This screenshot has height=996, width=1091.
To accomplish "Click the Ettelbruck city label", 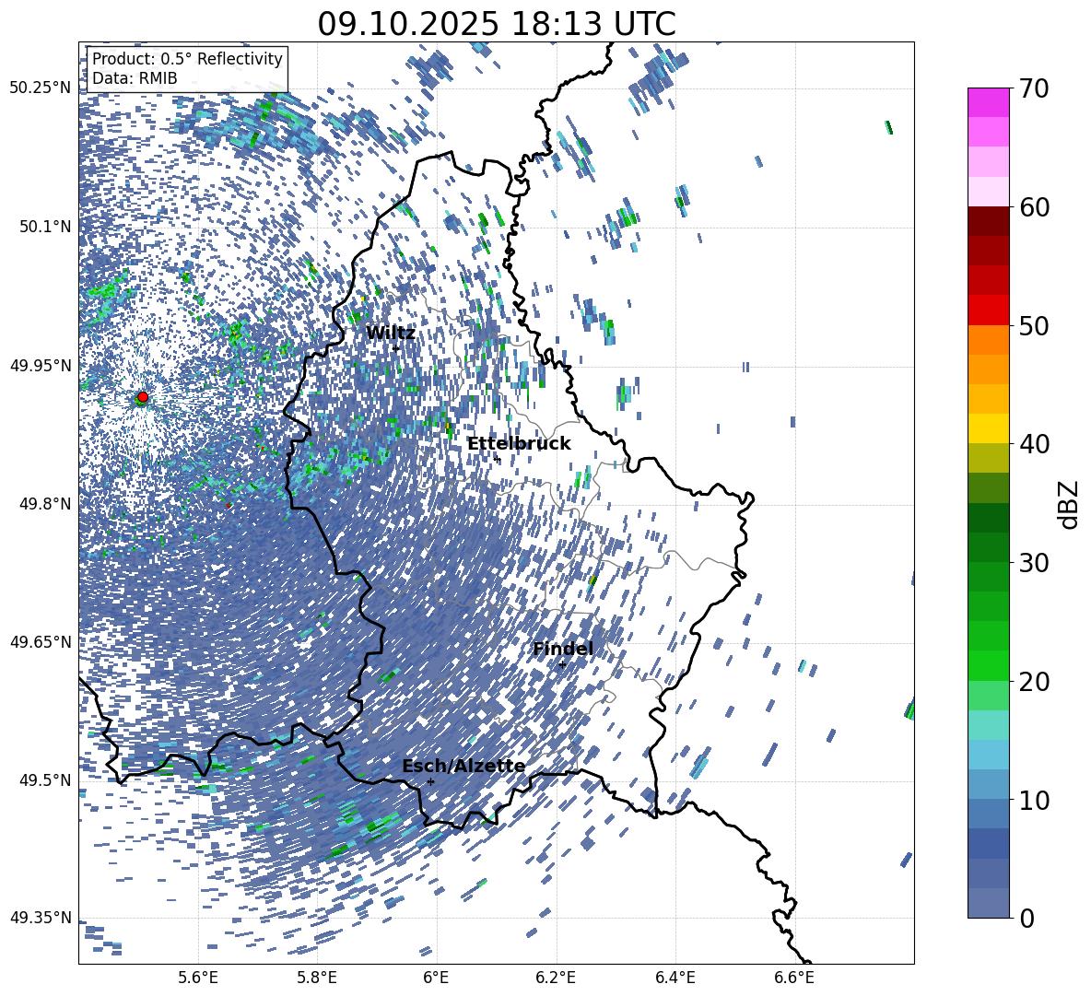I will click(519, 444).
